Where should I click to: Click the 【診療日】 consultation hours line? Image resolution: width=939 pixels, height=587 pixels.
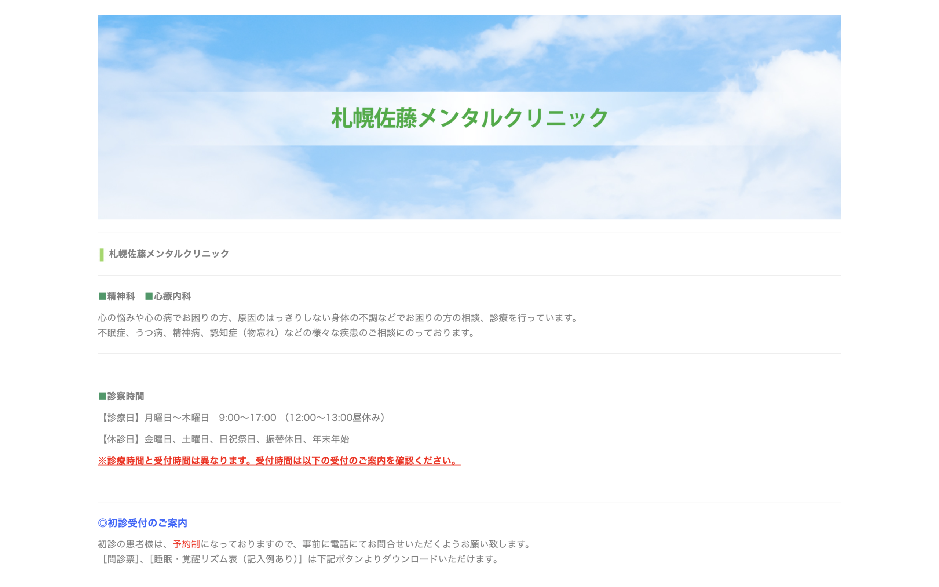243,418
